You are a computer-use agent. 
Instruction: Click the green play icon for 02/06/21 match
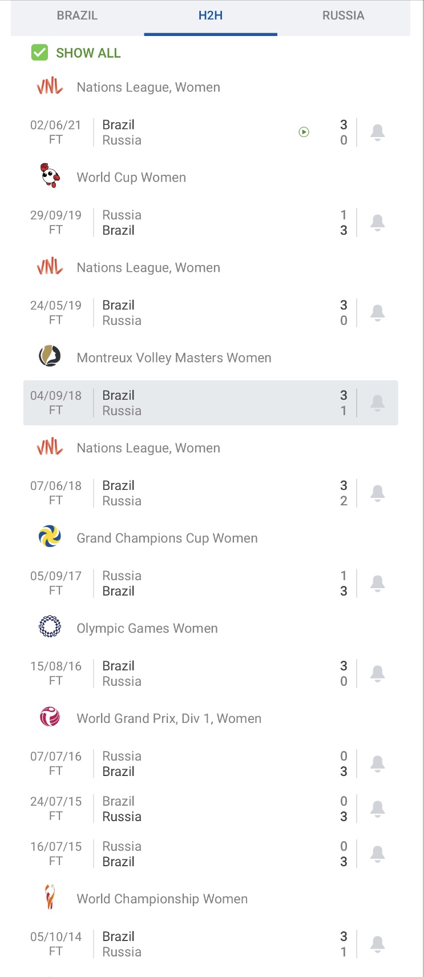coord(304,132)
